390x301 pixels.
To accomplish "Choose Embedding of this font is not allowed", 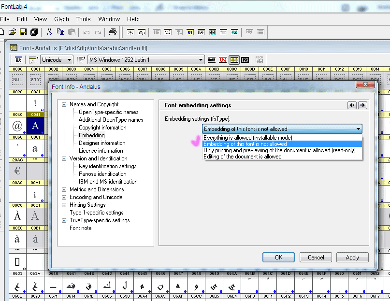I will click(282, 144).
